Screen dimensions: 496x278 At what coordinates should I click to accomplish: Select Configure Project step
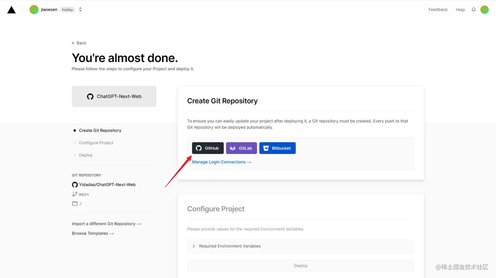coord(96,143)
